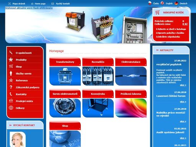
Task: Click the contactors image under Rozvaděče
Action: click(x=98, y=76)
